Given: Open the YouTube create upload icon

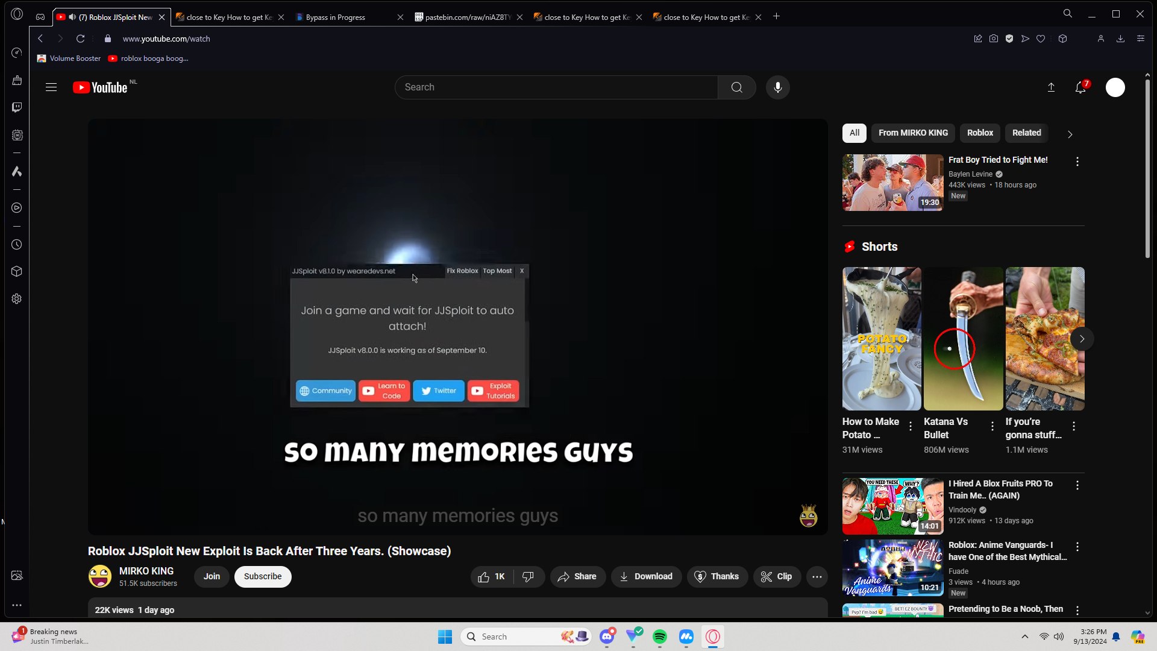Looking at the screenshot, I should tap(1051, 87).
